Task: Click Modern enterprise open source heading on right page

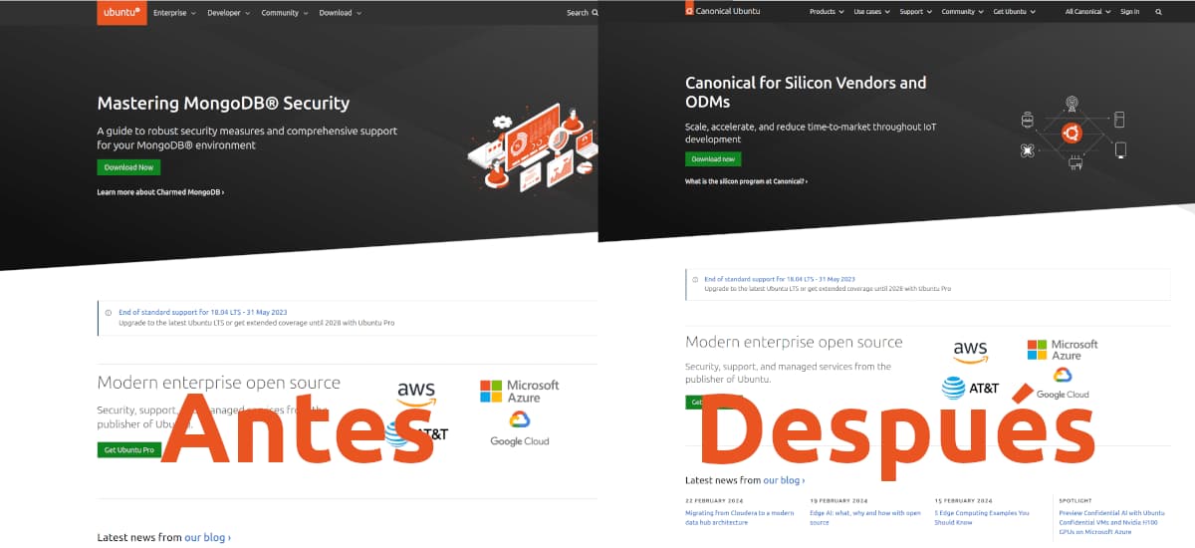Action: coord(794,342)
